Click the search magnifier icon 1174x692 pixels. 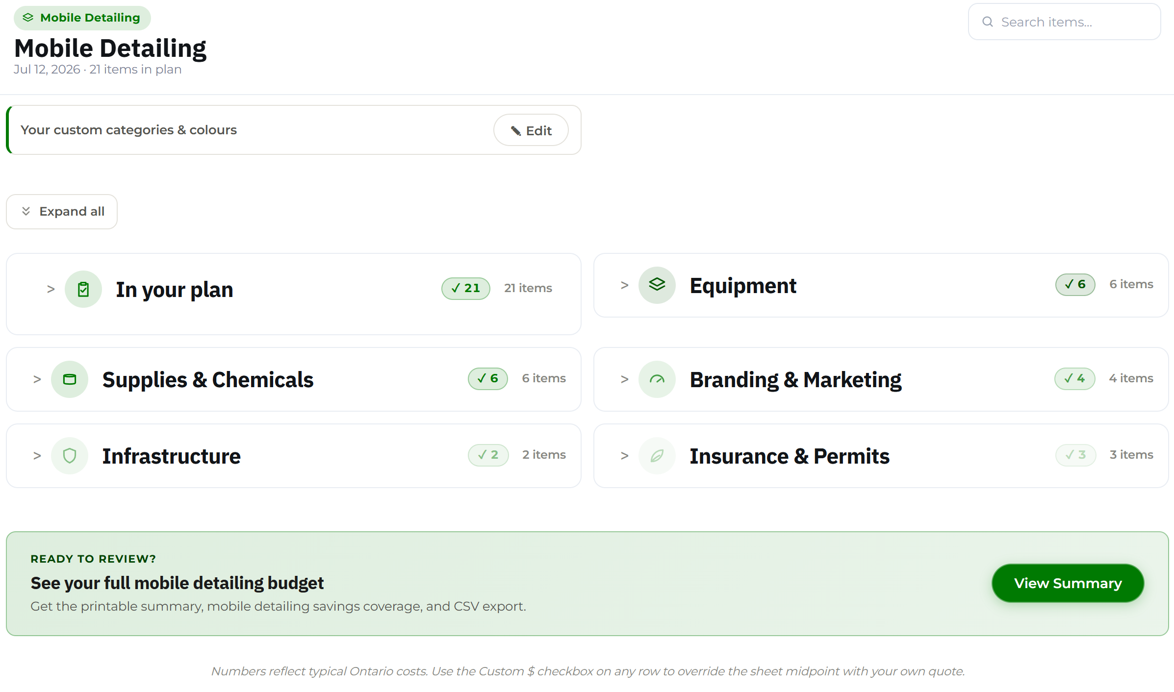tap(988, 22)
